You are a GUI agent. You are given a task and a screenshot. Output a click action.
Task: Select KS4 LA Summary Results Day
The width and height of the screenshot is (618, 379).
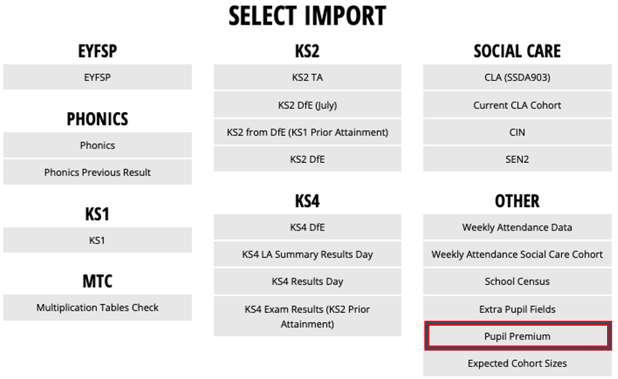307,254
